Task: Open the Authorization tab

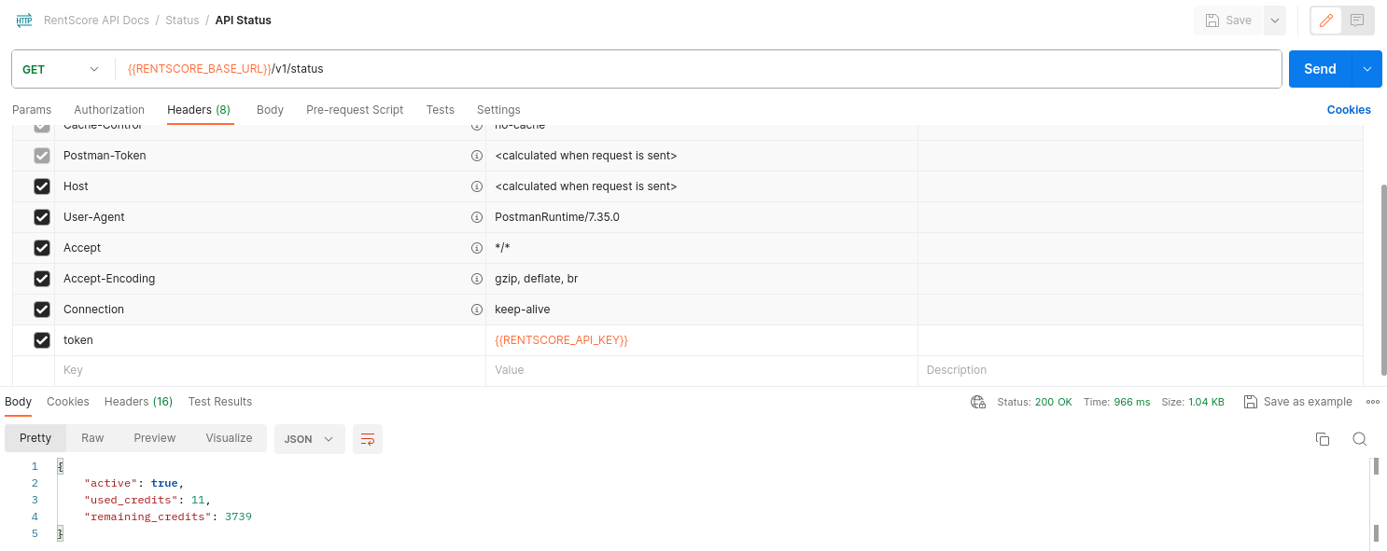Action: coord(109,110)
